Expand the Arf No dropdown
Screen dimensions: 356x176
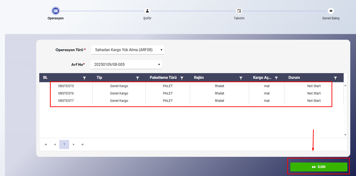click(x=159, y=65)
